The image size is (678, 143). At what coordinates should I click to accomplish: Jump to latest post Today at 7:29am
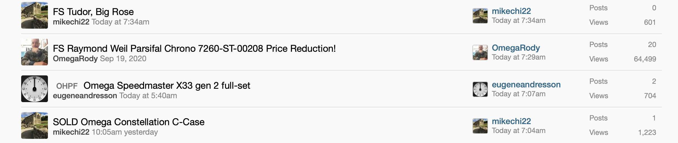click(x=518, y=57)
